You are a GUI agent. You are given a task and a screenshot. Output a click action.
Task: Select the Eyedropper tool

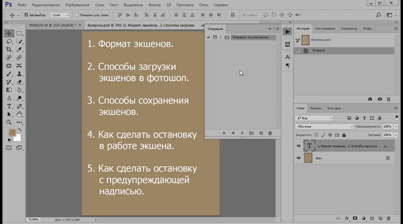[19, 50]
